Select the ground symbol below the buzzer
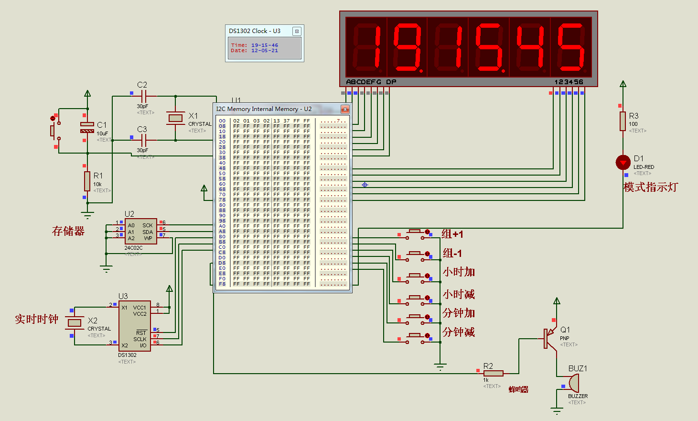This screenshot has height=421, width=698. pos(557,410)
